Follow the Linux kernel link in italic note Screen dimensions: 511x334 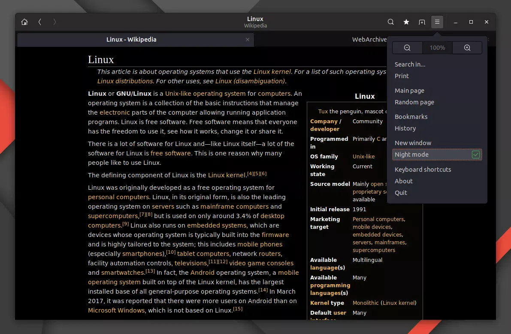point(272,72)
